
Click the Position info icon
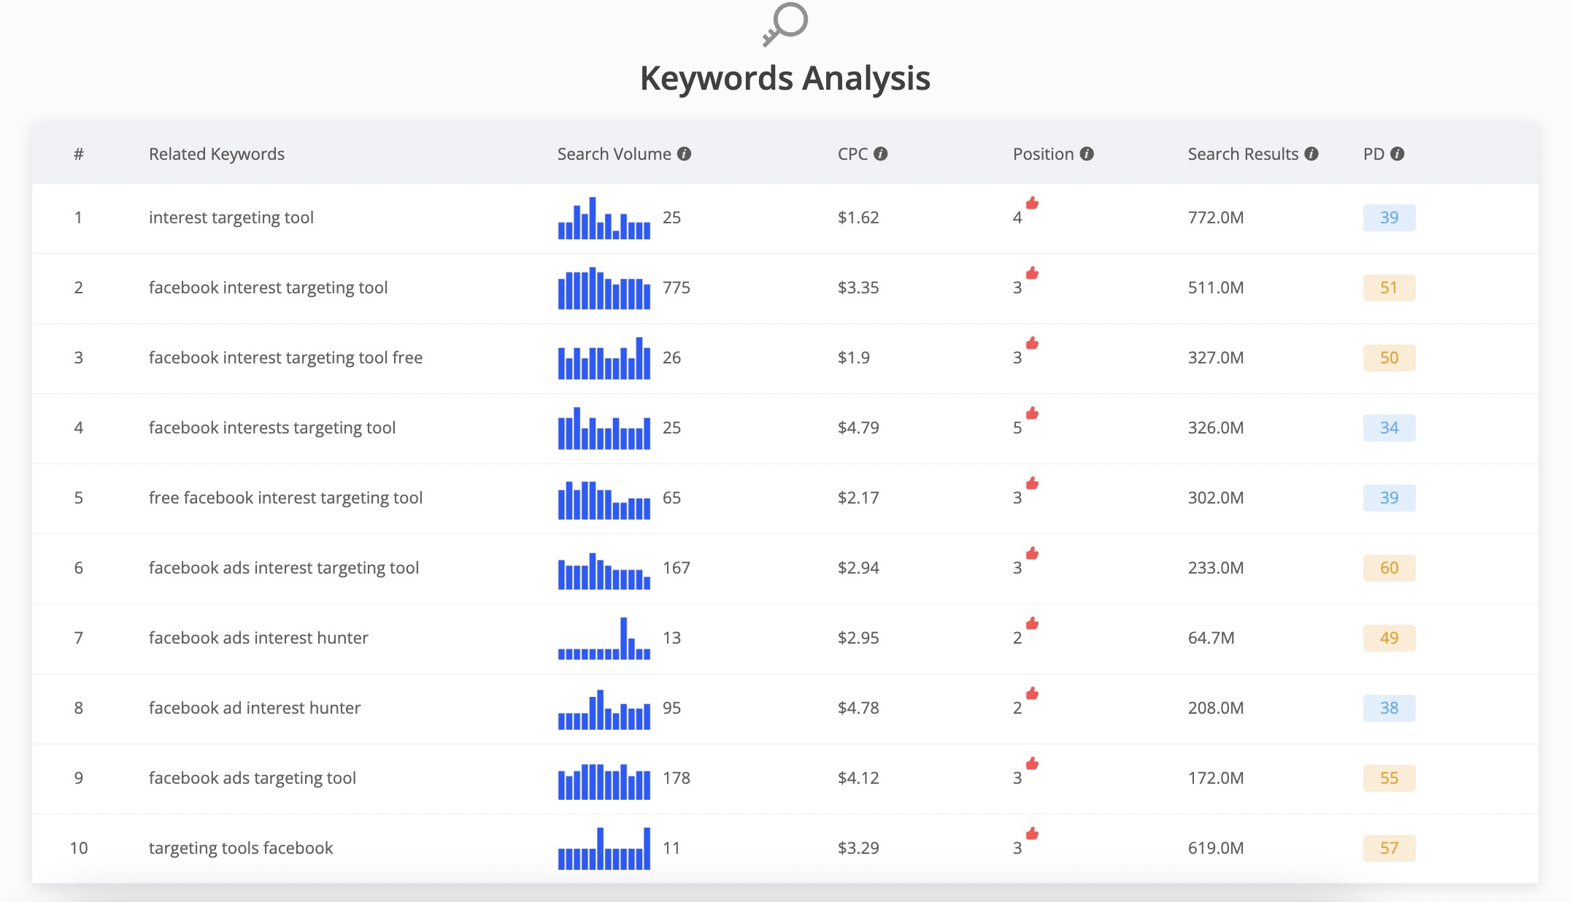[1087, 154]
